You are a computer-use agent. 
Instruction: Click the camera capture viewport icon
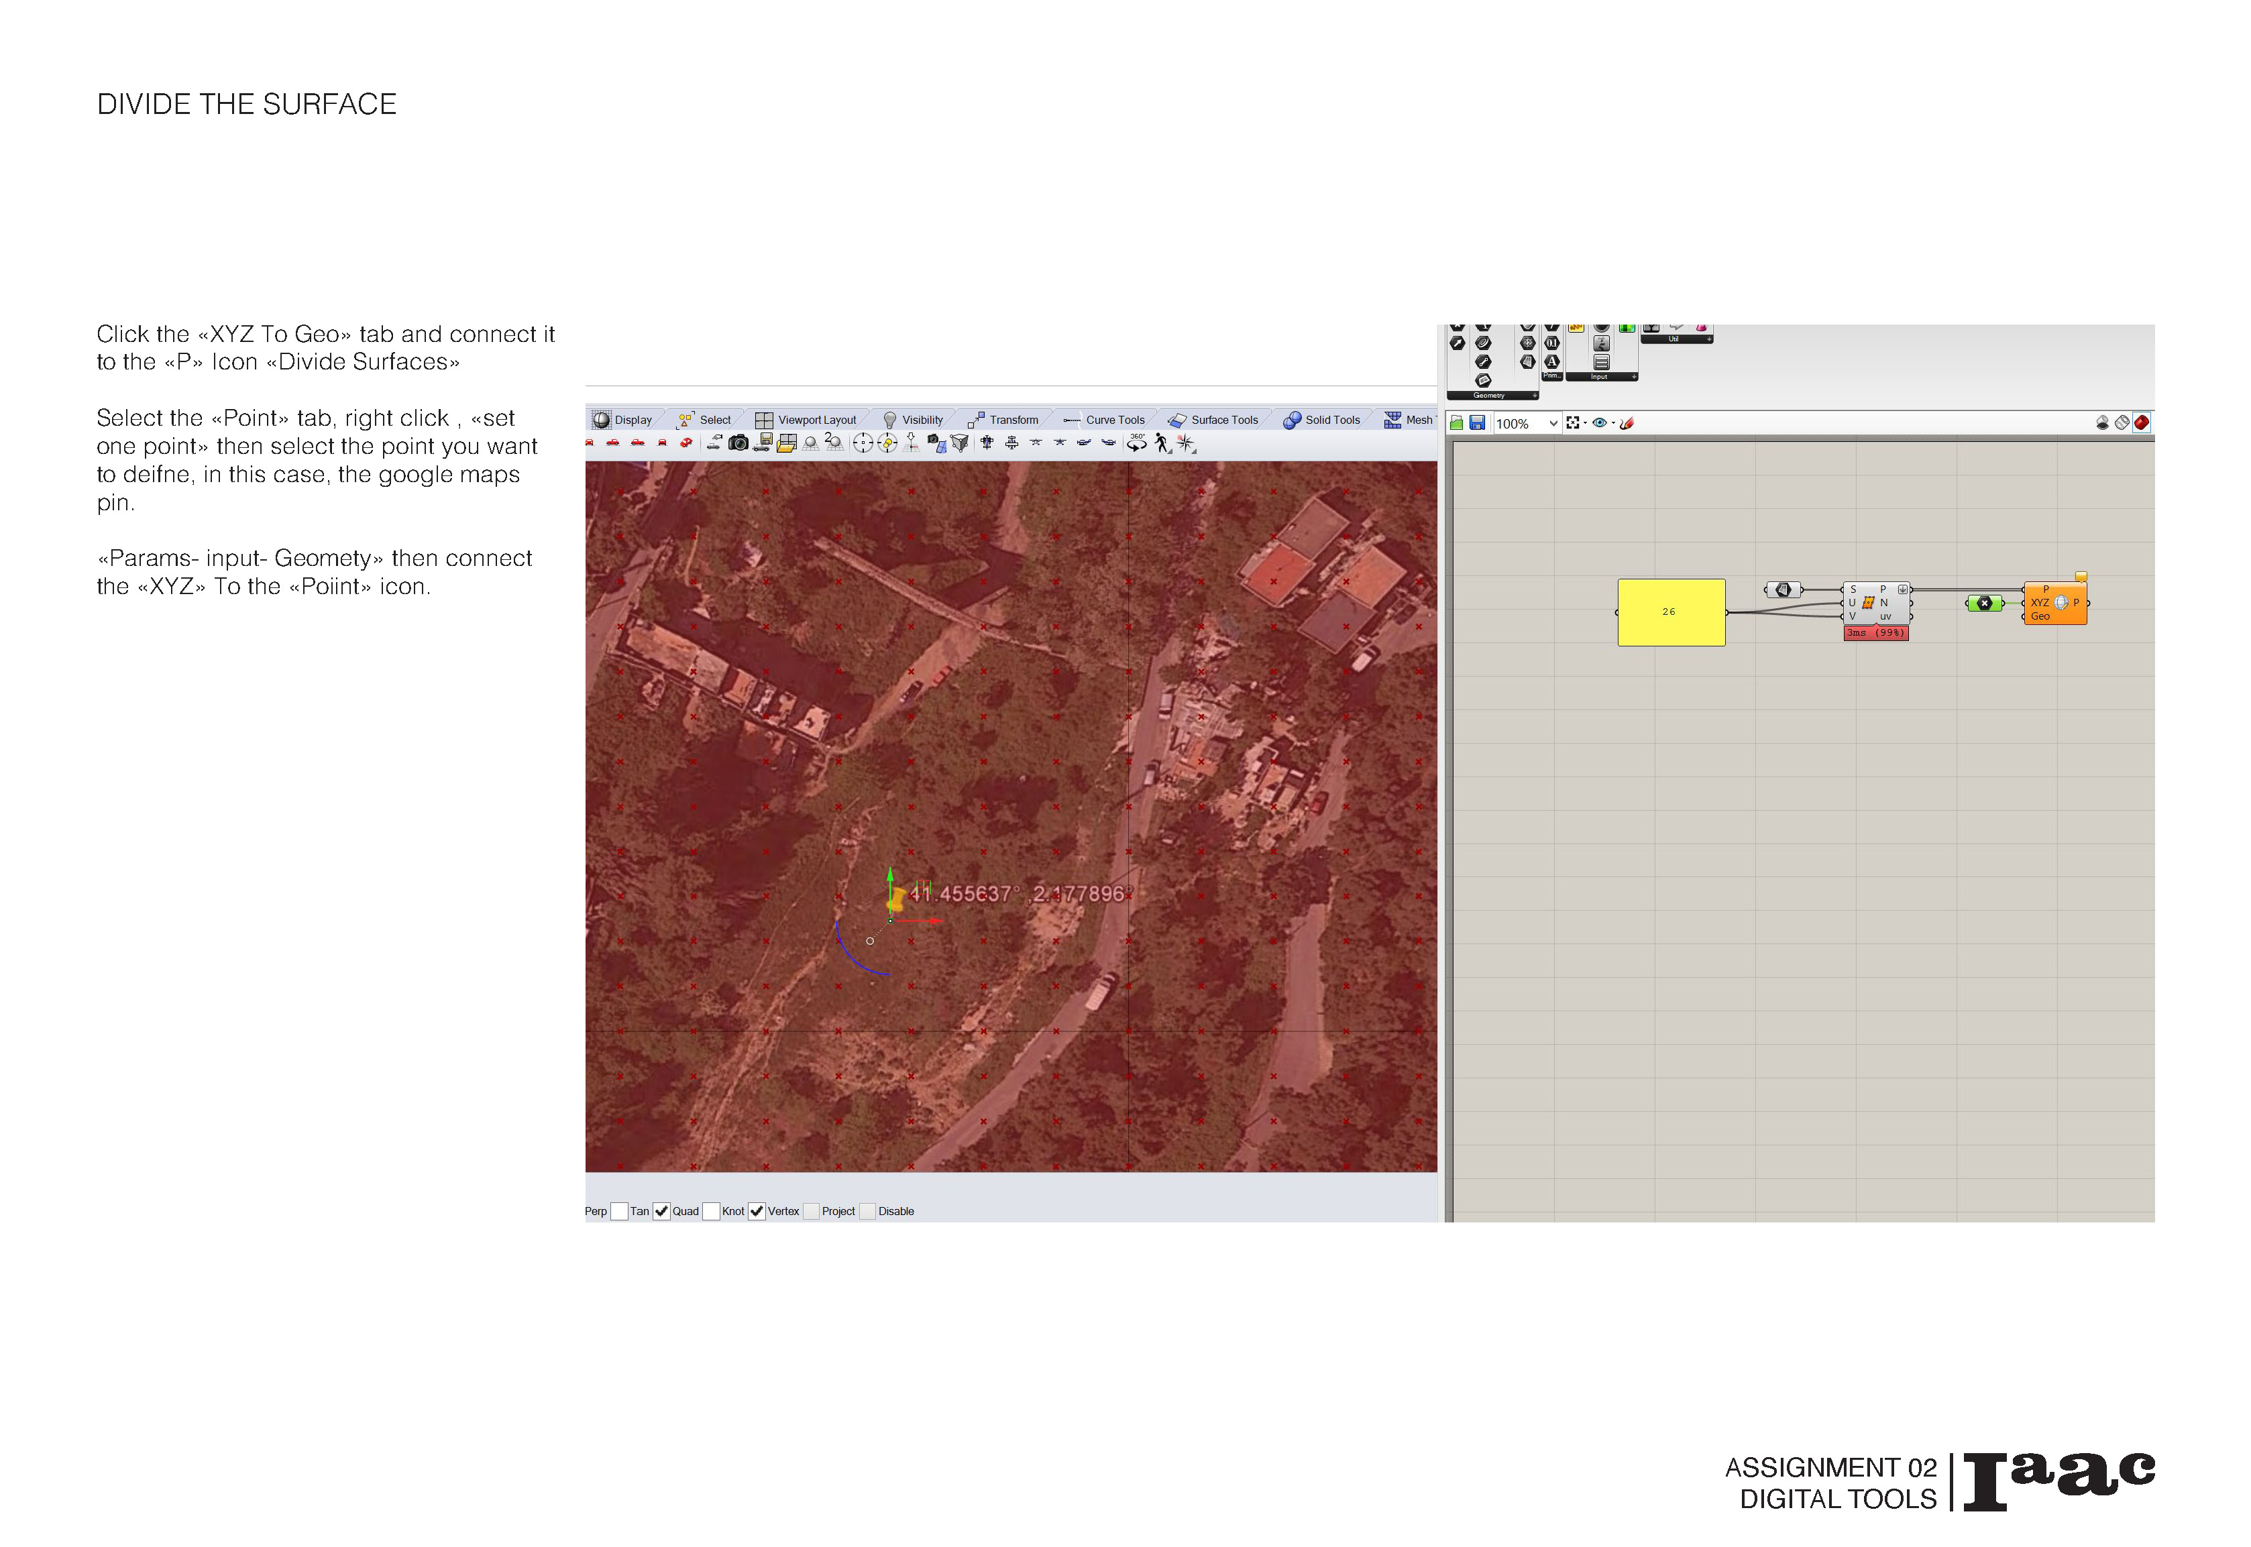(x=738, y=443)
